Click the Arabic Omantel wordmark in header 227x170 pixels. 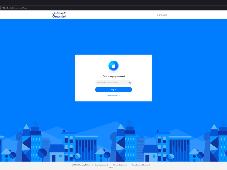59,13
